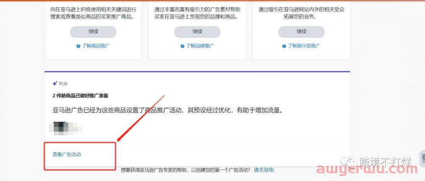The image size is (425, 181).
Task: Click the 查看广告活动 link
Action: 67,155
